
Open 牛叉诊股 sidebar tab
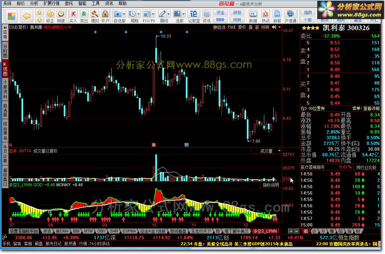5,154
